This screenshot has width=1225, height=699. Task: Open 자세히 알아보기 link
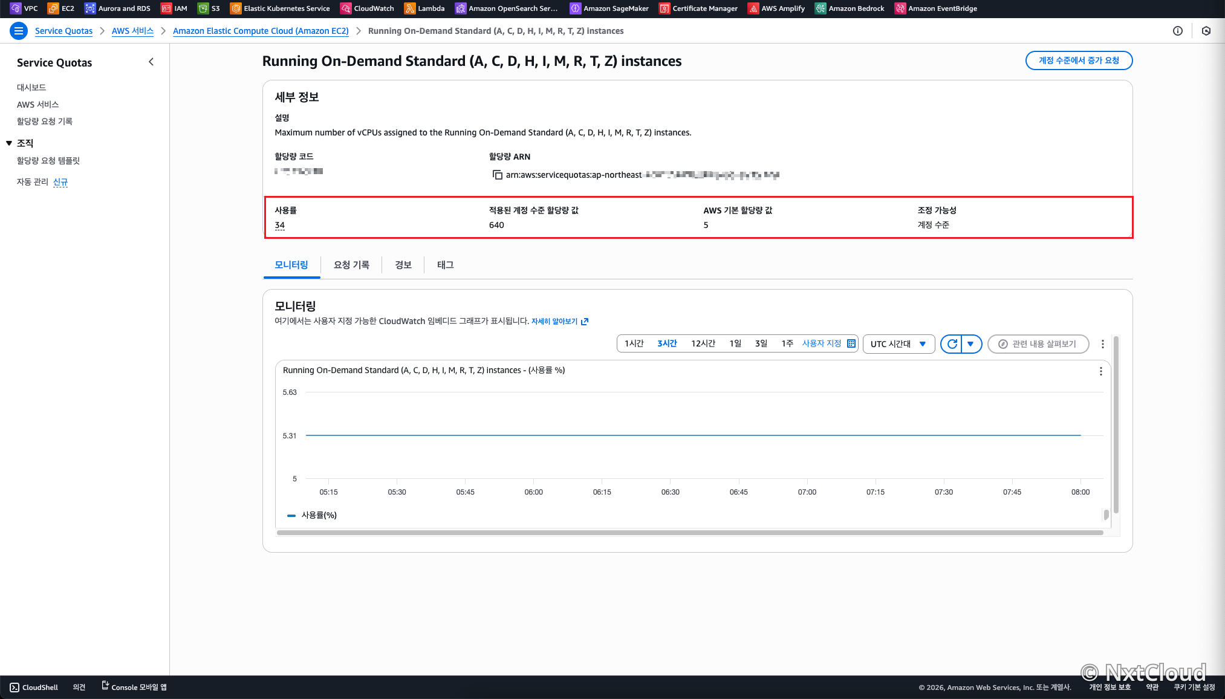coord(560,321)
